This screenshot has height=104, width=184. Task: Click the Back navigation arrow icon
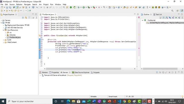(x=19, y=11)
